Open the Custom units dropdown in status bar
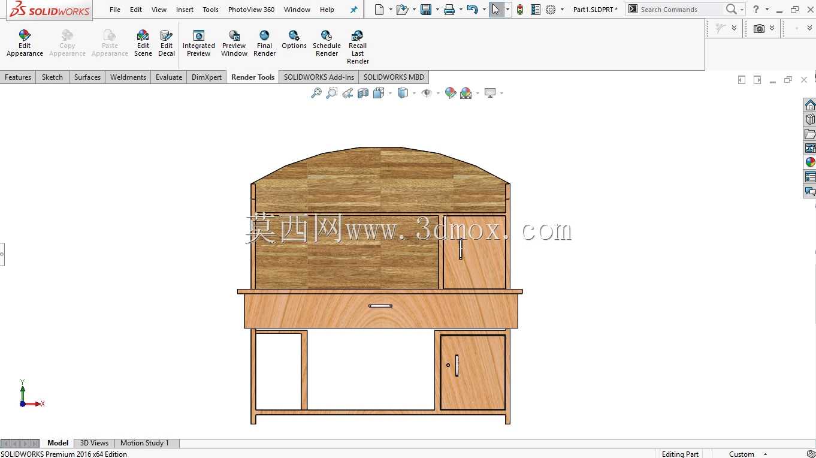 pos(765,454)
